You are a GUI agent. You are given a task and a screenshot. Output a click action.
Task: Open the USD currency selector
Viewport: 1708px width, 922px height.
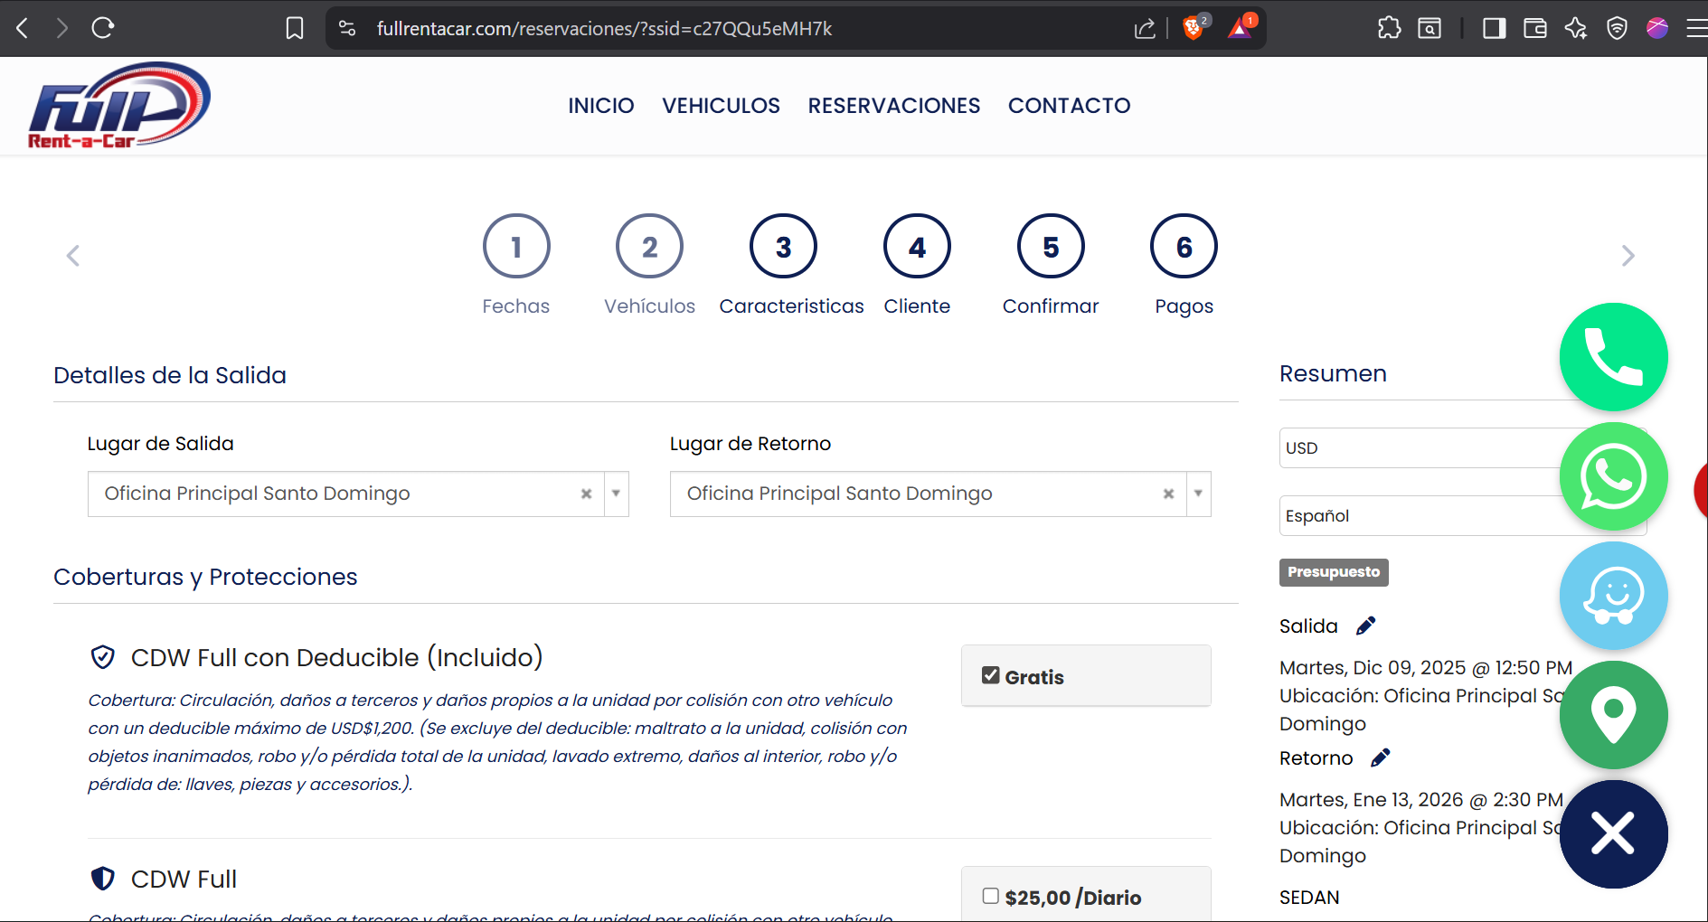click(1420, 448)
